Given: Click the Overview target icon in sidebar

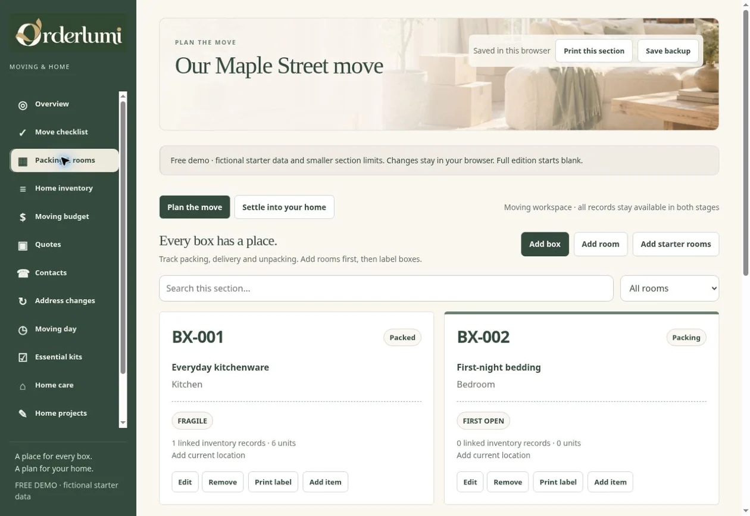Looking at the screenshot, I should 23,105.
